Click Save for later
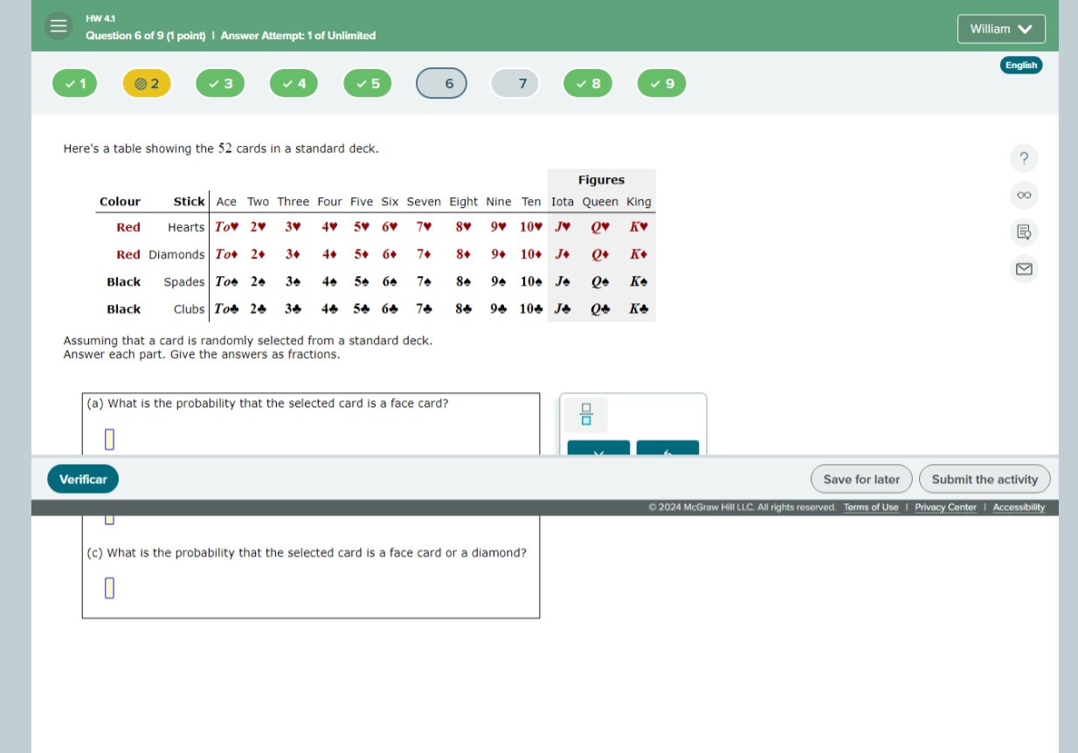Viewport: 1078px width, 753px height. tap(861, 479)
